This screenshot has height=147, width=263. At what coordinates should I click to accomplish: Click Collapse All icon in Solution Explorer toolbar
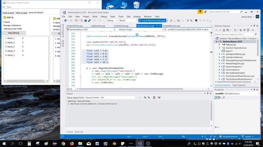pyautogui.click(x=244, y=30)
